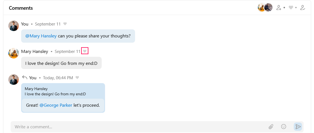Click the @George Parker mention link
This screenshot has height=133, width=314.
(x=56, y=105)
